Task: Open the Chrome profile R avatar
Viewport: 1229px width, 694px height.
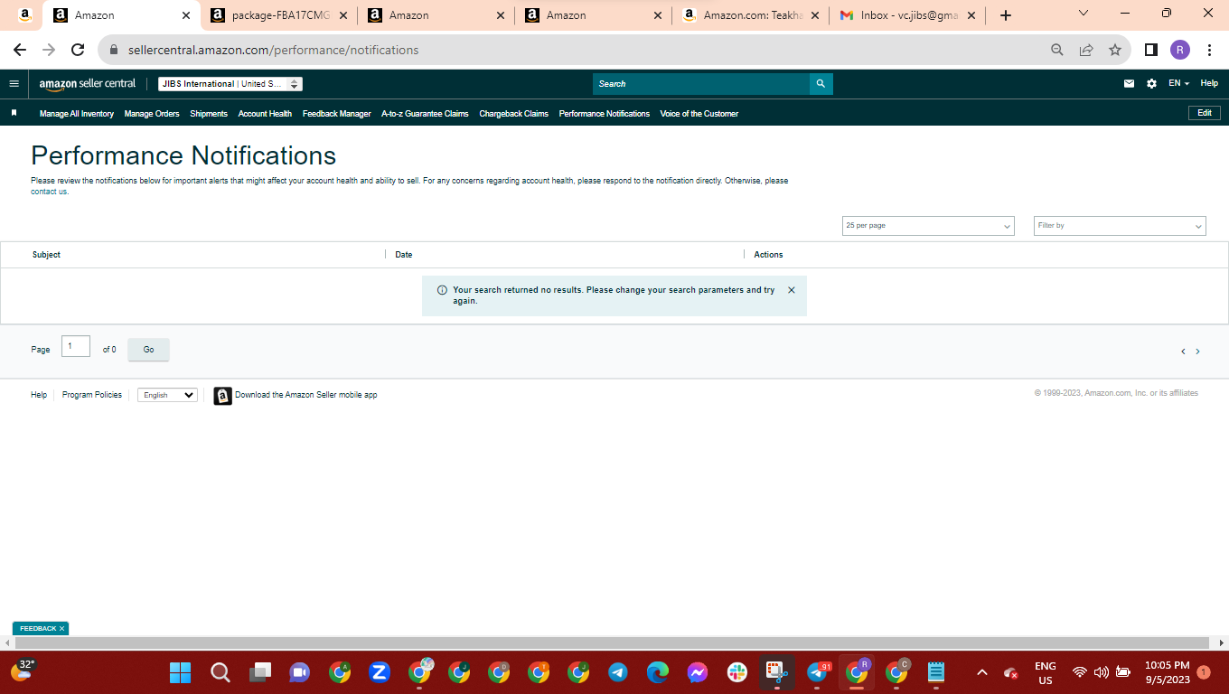Action: (x=1180, y=50)
